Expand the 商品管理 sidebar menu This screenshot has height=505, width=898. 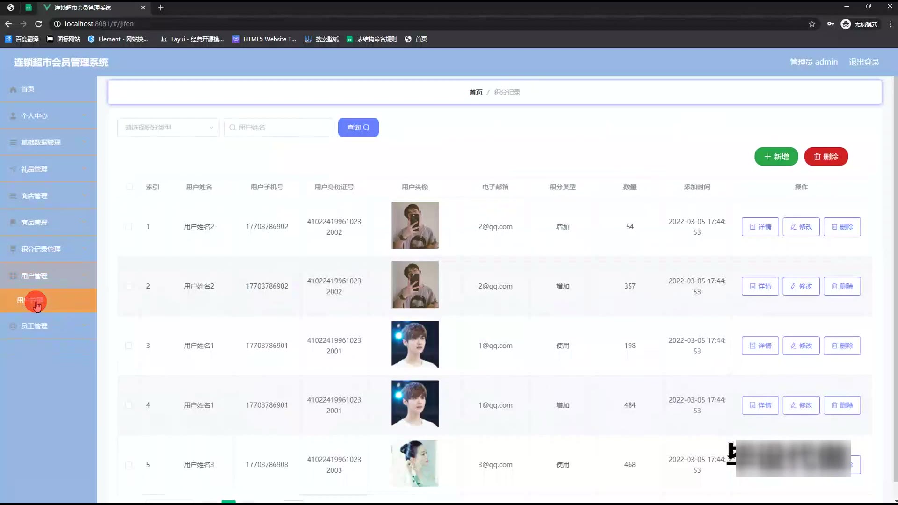point(48,222)
